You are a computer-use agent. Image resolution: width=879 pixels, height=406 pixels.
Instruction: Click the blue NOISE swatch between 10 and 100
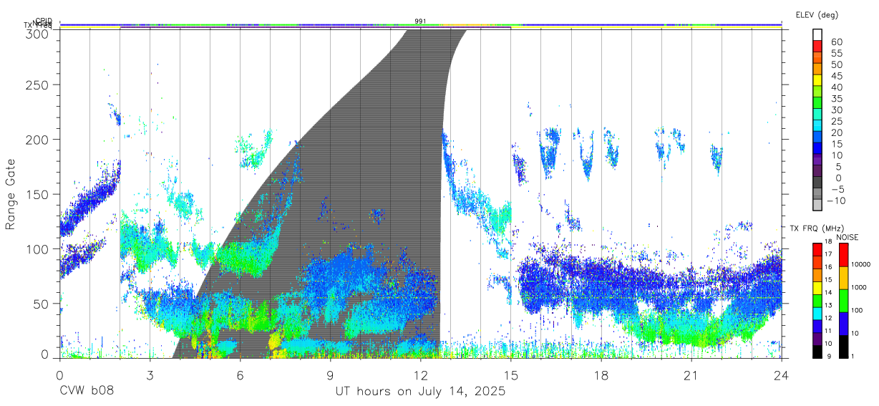point(843,322)
